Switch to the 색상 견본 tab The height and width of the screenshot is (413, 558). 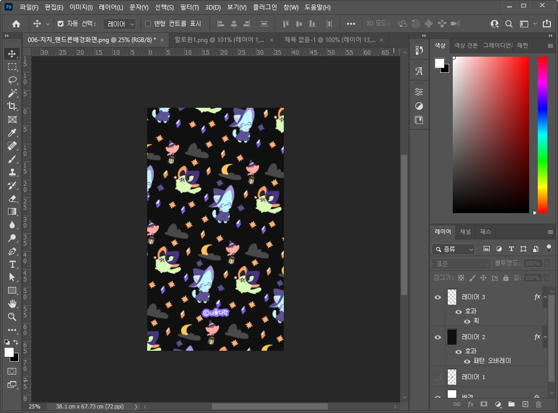(x=466, y=46)
